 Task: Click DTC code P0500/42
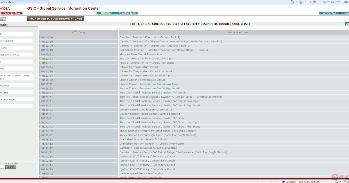tap(47, 173)
